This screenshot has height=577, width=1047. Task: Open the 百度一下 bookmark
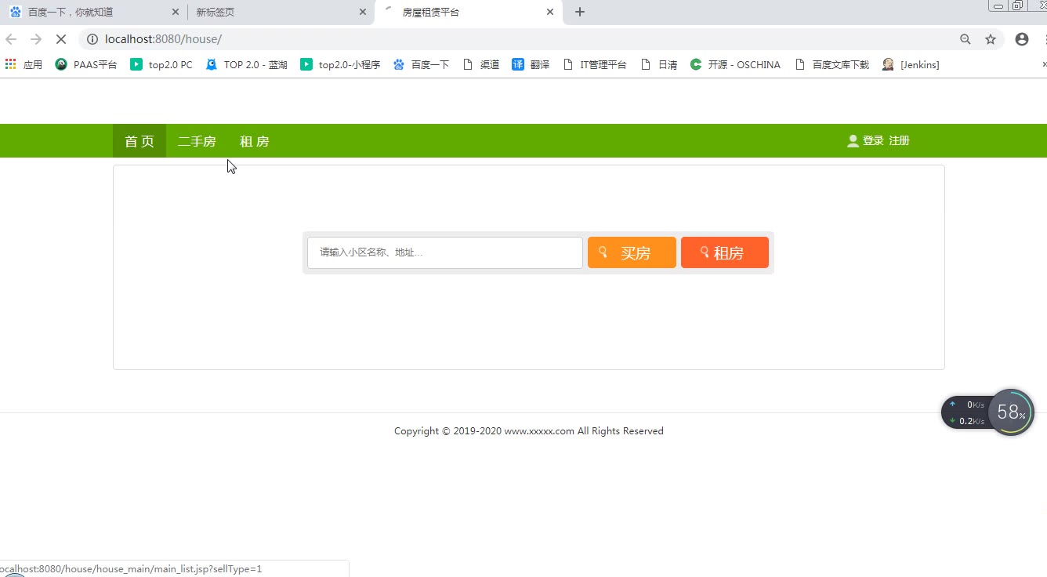click(422, 65)
